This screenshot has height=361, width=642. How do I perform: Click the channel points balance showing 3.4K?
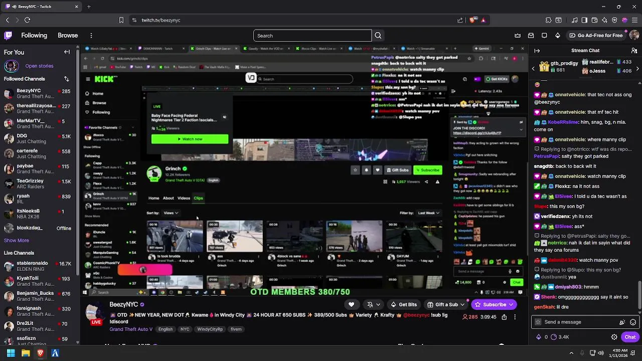[x=559, y=337]
